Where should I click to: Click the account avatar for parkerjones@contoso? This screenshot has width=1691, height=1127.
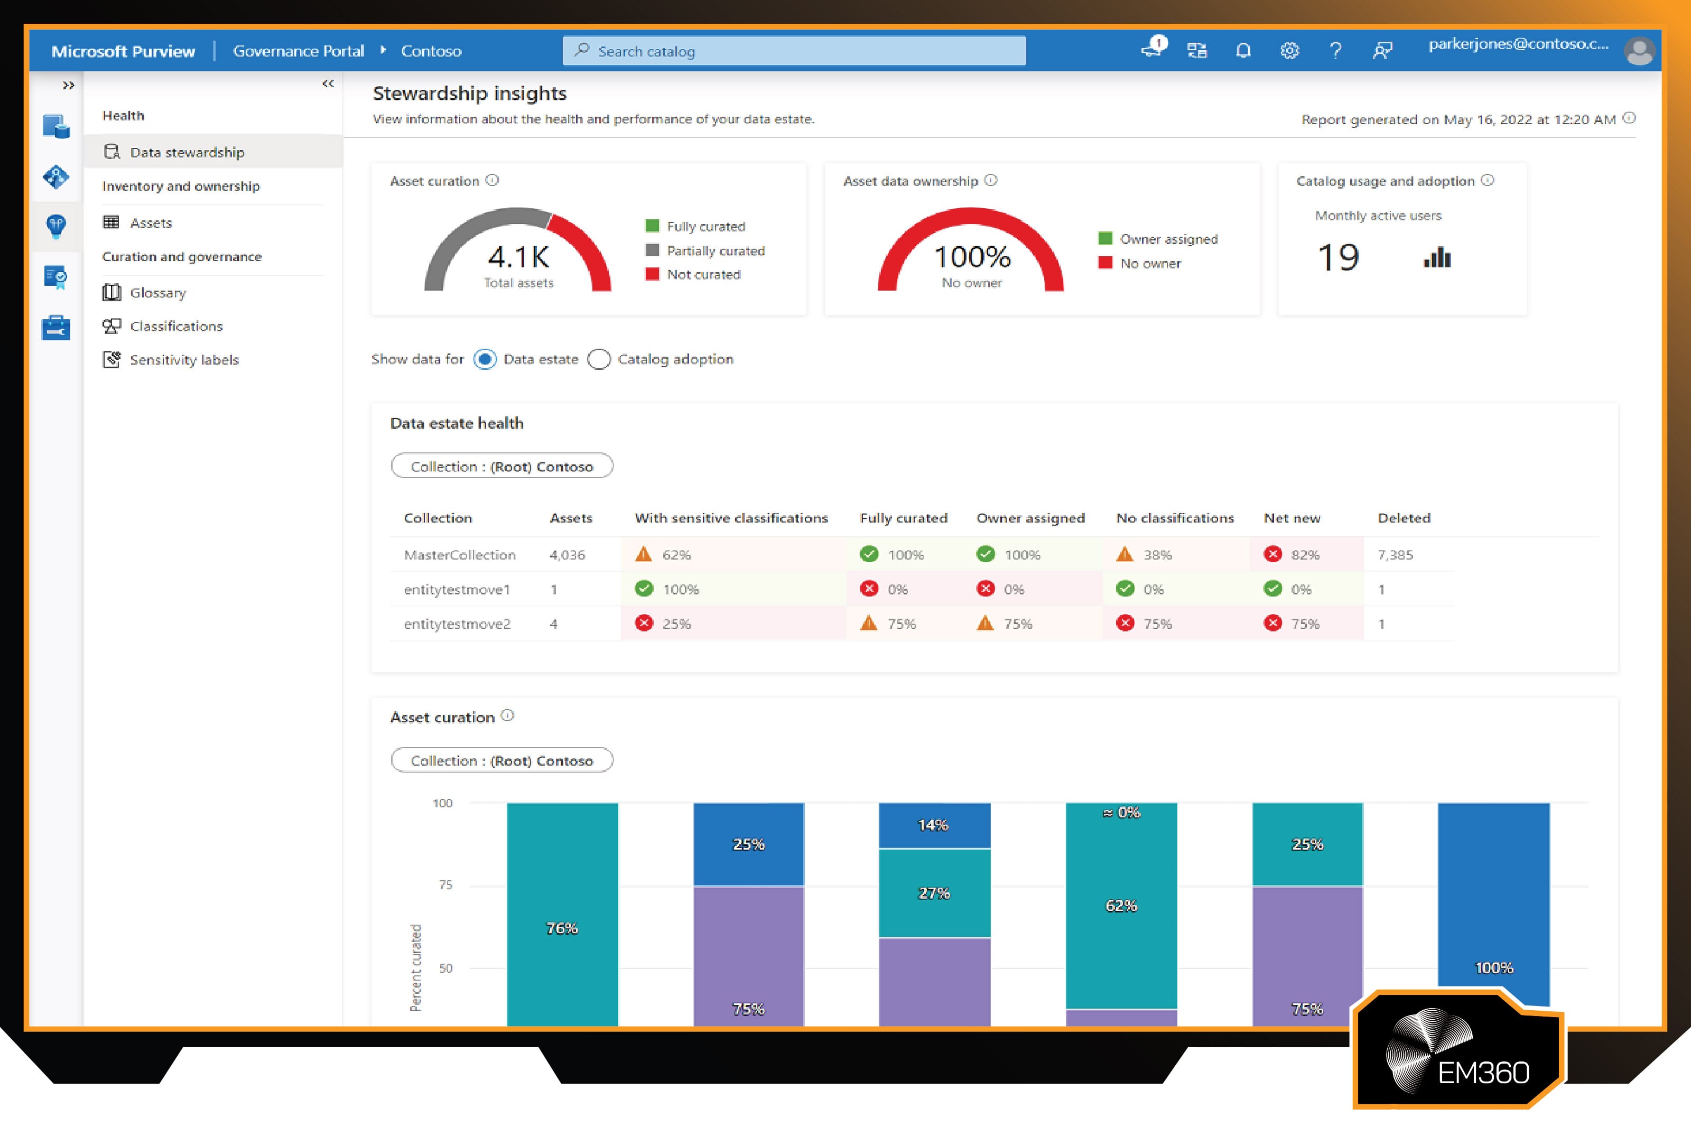(1639, 50)
